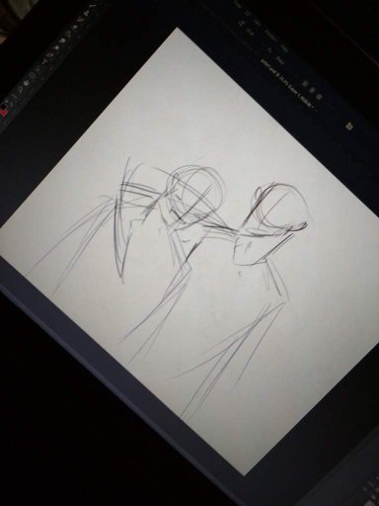Select the Brush tool in the toolbar
This screenshot has height=506, width=379.
pyautogui.click(x=93, y=6)
